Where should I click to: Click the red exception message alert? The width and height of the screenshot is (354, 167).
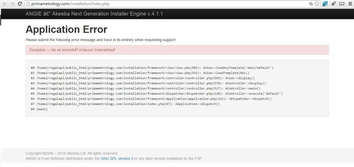(x=177, y=50)
